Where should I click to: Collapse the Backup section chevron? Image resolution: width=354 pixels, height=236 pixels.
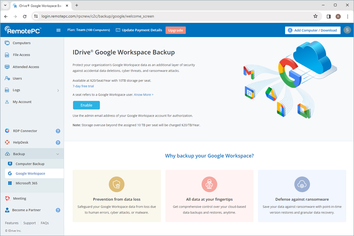point(58,154)
